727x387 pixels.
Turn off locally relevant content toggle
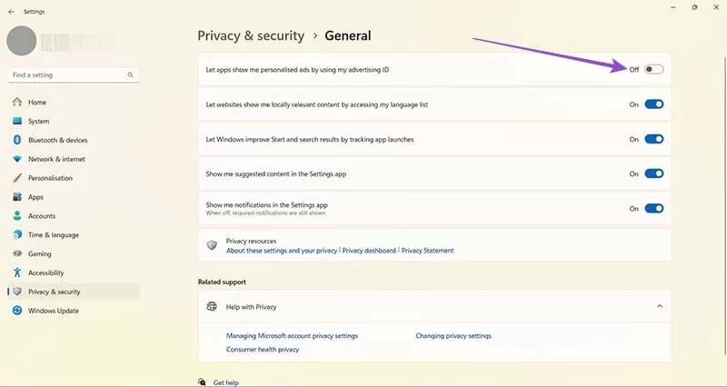(654, 104)
